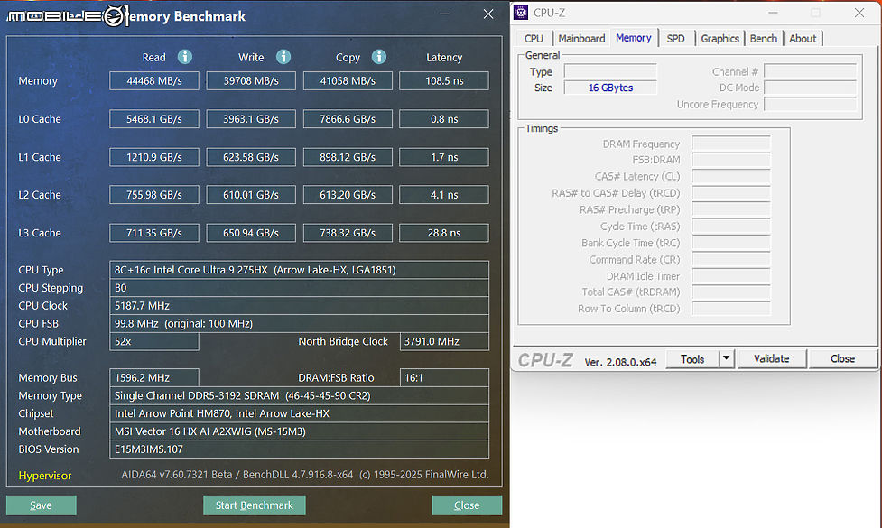
Task: Open the Graphics tab in CPU-Z
Action: (x=720, y=38)
